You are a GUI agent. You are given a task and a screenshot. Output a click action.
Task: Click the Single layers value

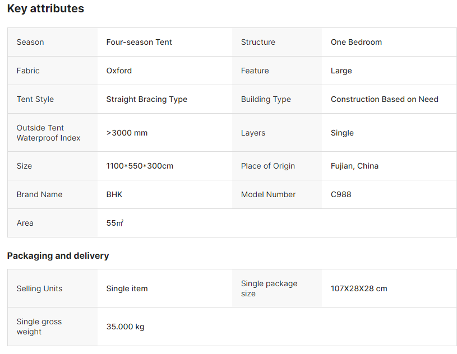[x=342, y=133]
